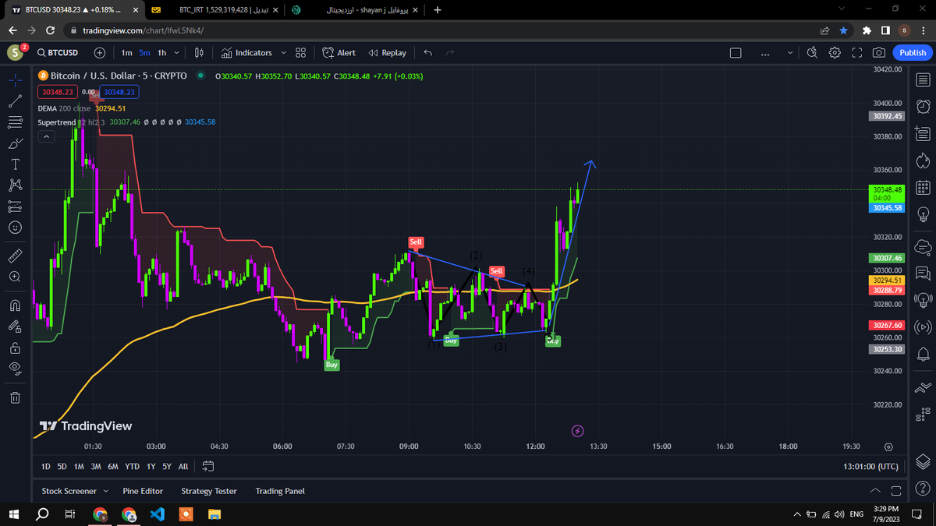Screen dimensions: 936x526
Task: Open the emoji icons tool
Action: coord(15,228)
